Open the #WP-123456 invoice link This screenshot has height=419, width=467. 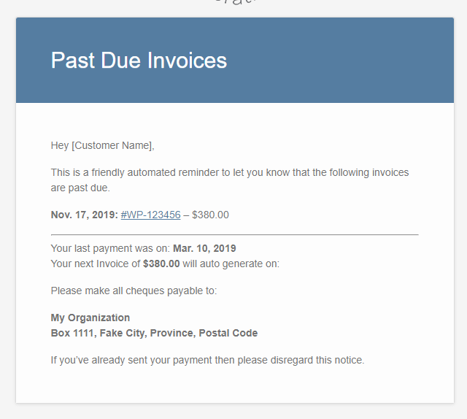point(150,215)
